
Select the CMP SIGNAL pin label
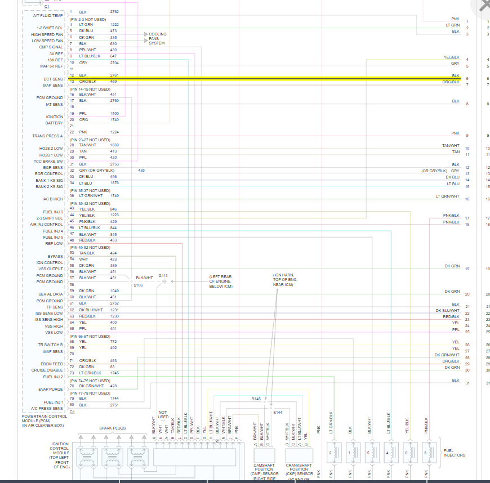(x=51, y=47)
